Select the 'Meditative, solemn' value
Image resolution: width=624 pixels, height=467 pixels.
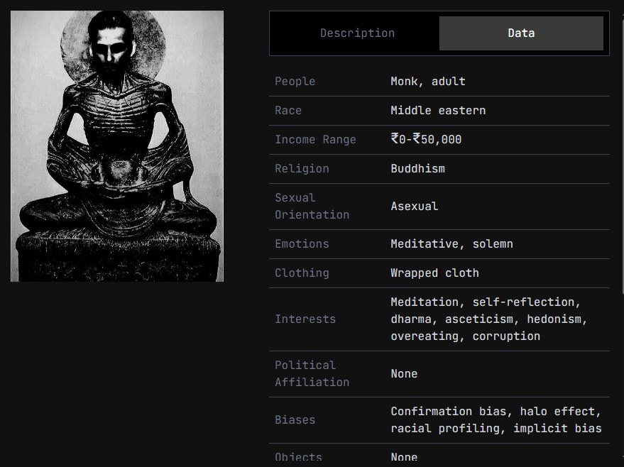pos(451,244)
